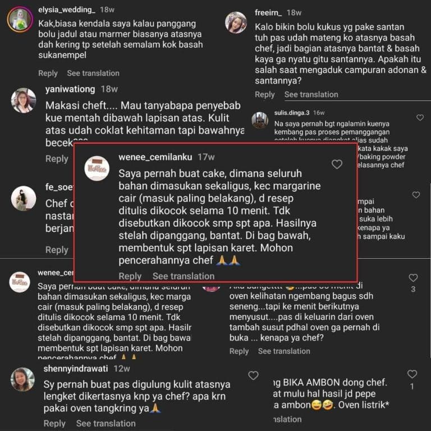Screen dimensions: 431x431
Task: Tap the heart showing 3 likes
Action: coord(413,278)
